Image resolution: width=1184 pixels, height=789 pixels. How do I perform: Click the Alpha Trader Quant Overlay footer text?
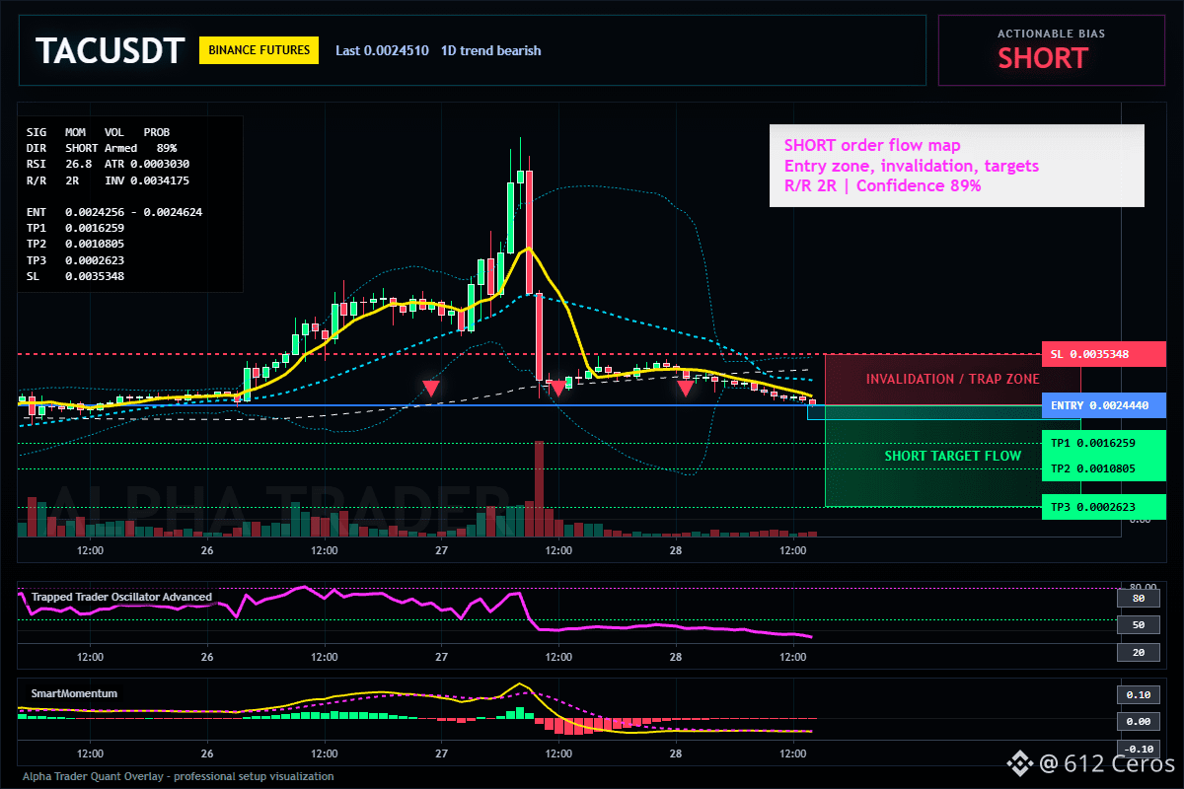pyautogui.click(x=178, y=776)
